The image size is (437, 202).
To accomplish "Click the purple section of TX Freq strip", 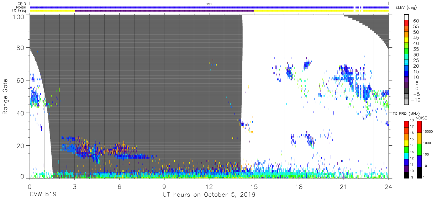I will [164, 11].
